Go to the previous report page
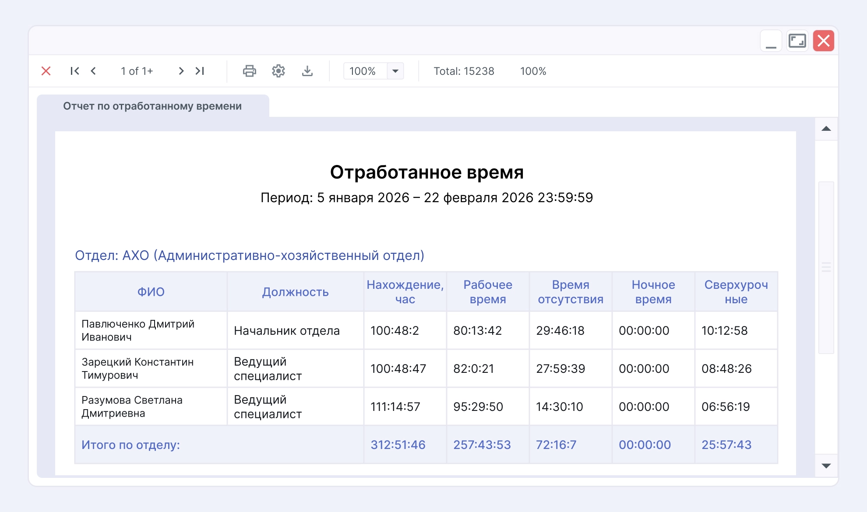The width and height of the screenshot is (867, 512). click(93, 71)
